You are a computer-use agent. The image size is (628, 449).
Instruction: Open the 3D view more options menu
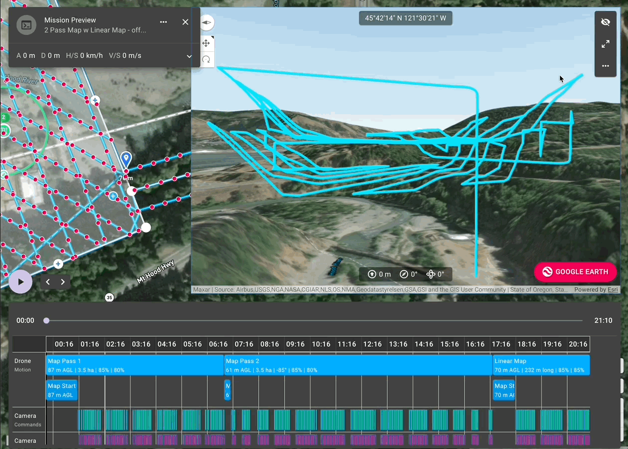click(x=606, y=66)
